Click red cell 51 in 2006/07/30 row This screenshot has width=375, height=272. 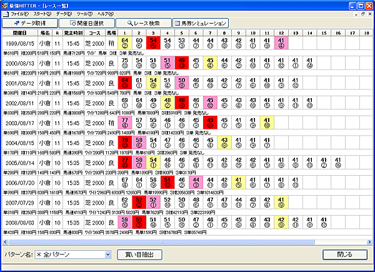[167, 183]
